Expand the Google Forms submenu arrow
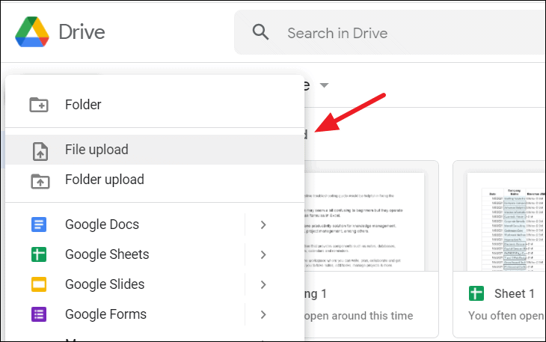Viewport: 546px width, 342px height. 263,315
